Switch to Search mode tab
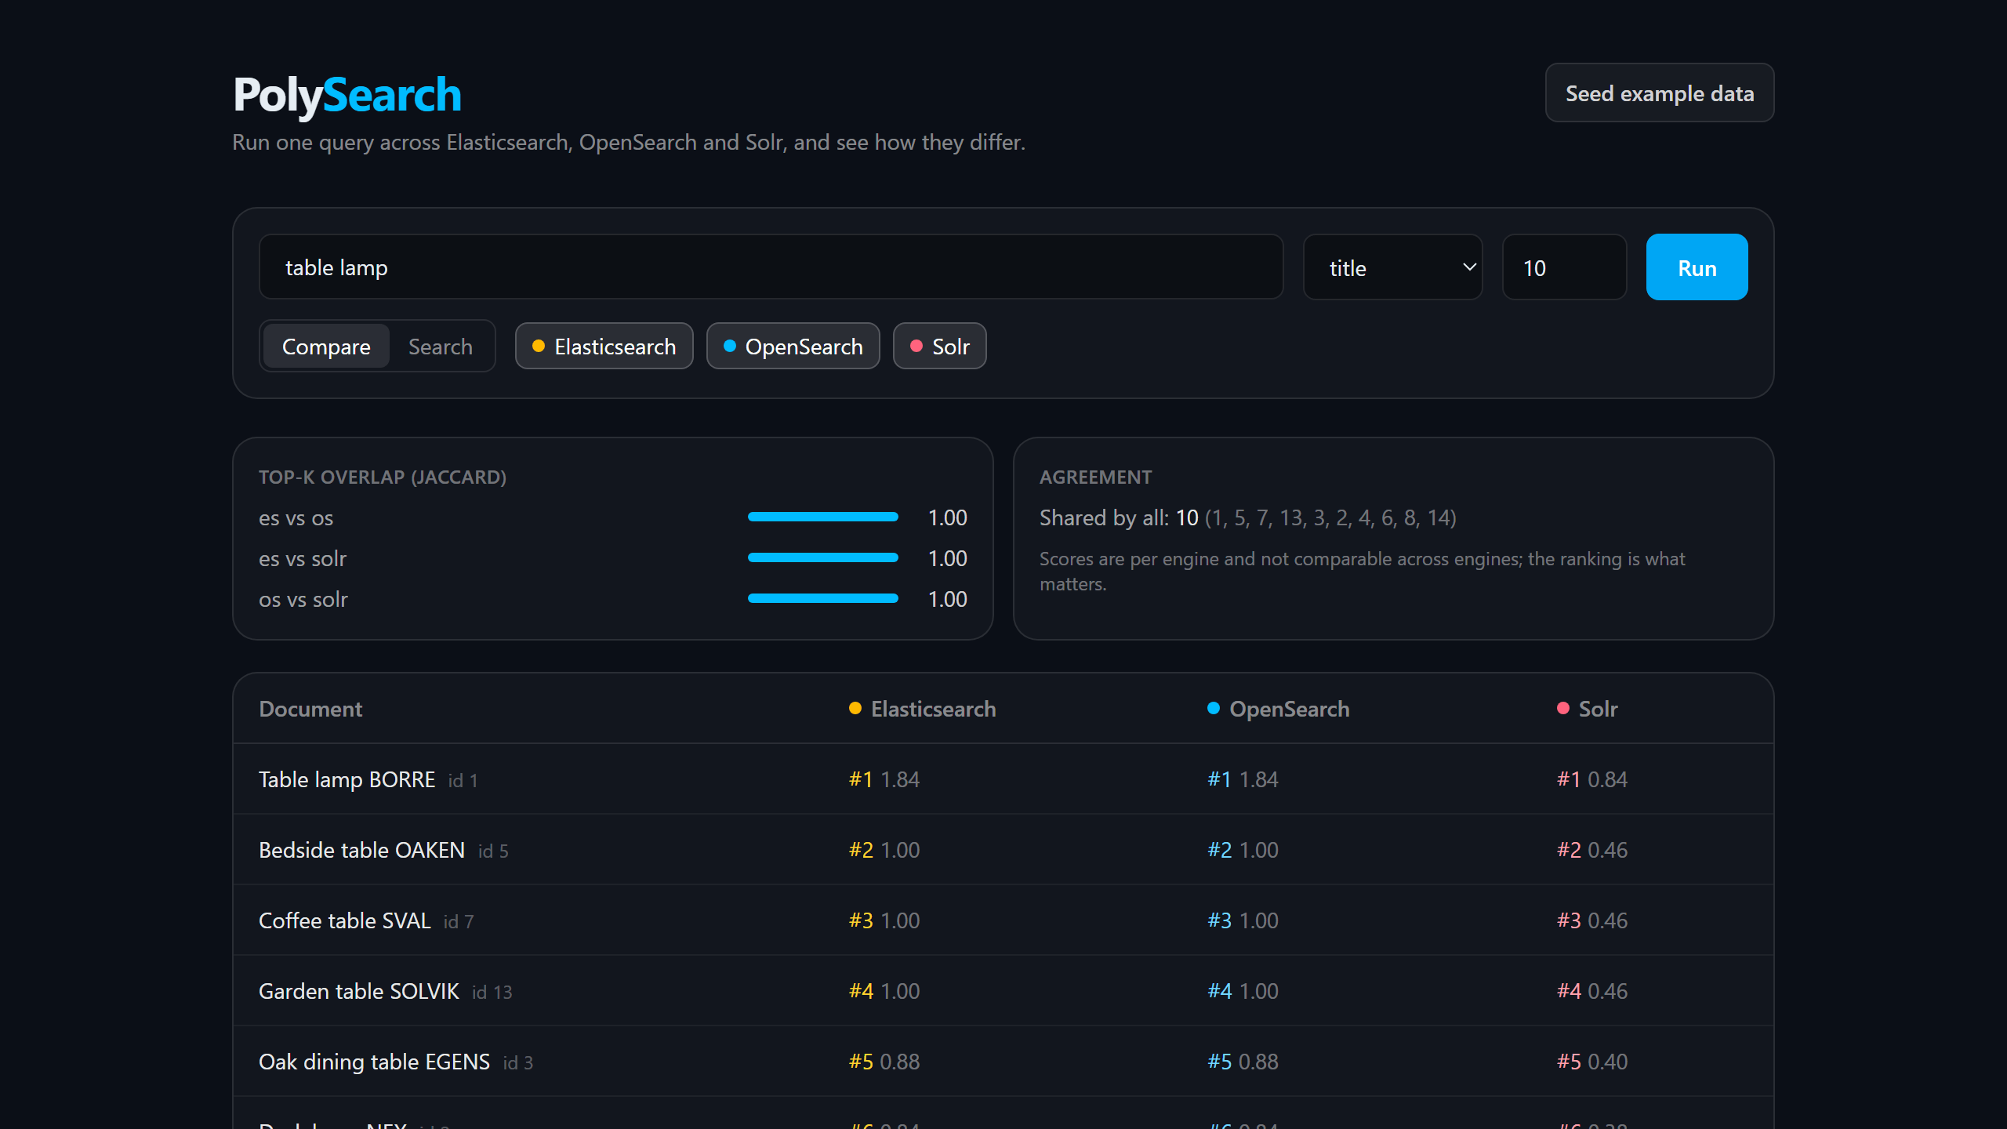The width and height of the screenshot is (2007, 1129). pos(441,347)
